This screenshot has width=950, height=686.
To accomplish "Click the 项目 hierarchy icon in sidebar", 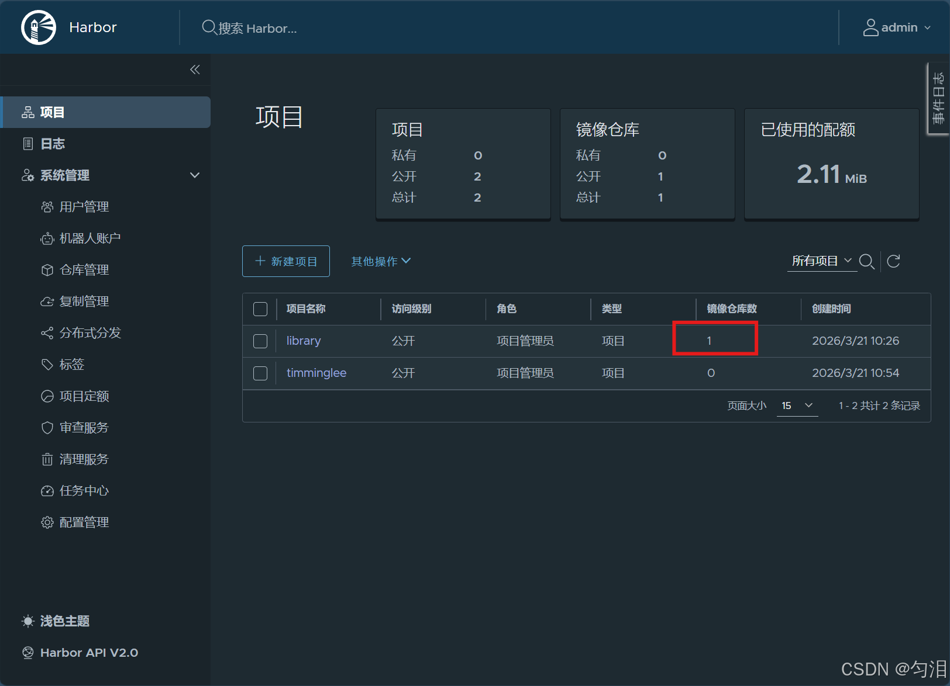I will 28,112.
